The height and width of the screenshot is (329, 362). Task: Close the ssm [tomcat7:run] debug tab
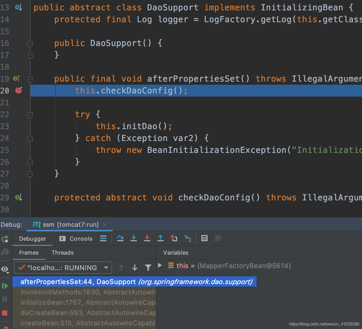105,225
